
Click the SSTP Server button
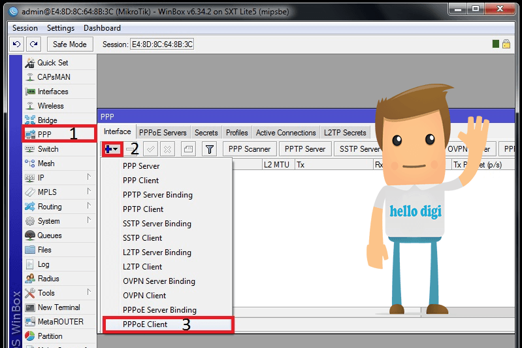[x=359, y=149]
